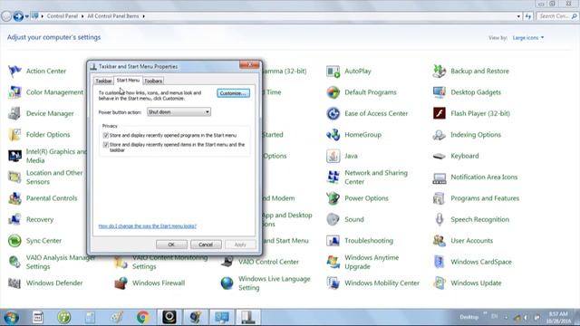Click the Windows Start orb

tap(11, 317)
